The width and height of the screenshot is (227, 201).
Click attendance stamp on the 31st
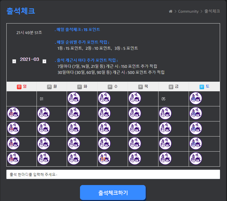coord(104,159)
